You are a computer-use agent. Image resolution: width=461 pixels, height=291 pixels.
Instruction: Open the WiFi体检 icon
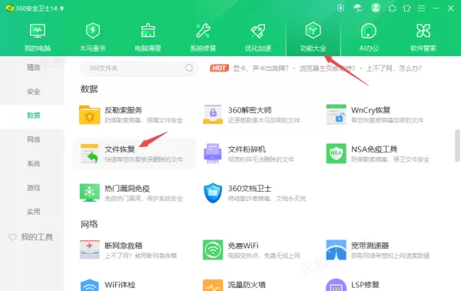[x=89, y=285]
